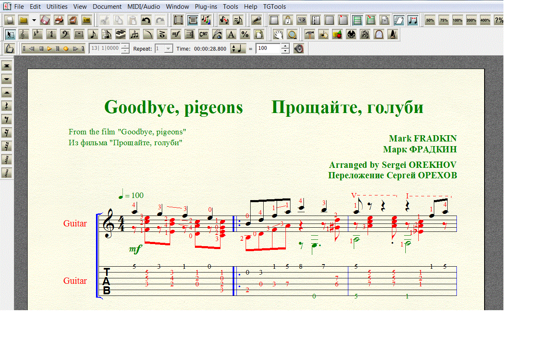Print the score with printer icon
Viewport: 534px width, 342px height.
[59, 20]
